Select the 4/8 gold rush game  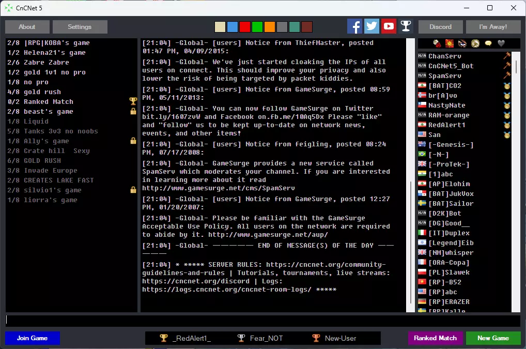pyautogui.click(x=71, y=92)
